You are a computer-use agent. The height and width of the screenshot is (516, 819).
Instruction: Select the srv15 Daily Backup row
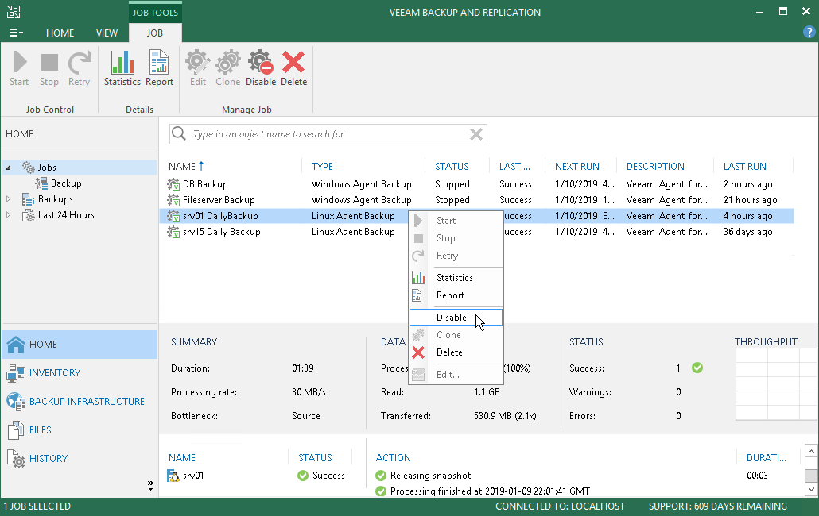(476, 232)
